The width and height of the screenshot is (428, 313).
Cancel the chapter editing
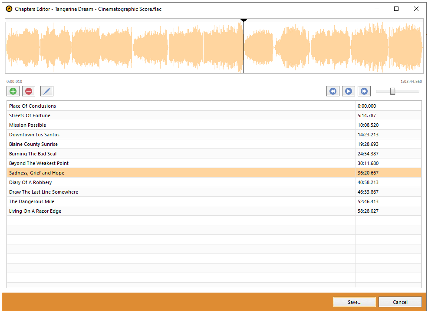[x=400, y=302]
